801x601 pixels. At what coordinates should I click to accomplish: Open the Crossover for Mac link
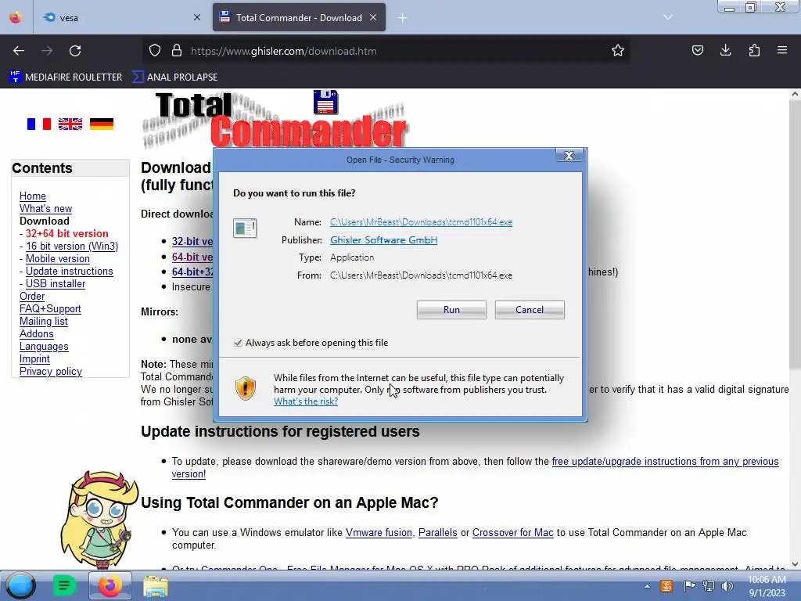513,532
